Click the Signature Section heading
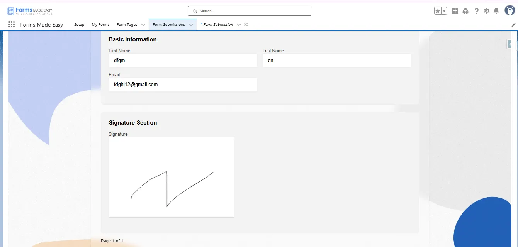 click(133, 123)
